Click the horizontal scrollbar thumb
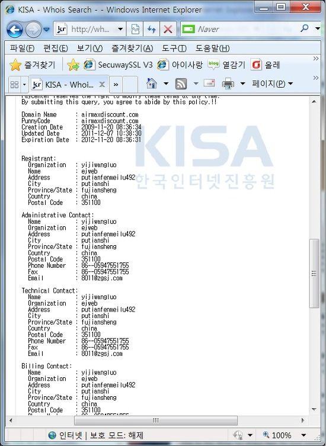The width and height of the screenshot is (326, 446). (156, 421)
